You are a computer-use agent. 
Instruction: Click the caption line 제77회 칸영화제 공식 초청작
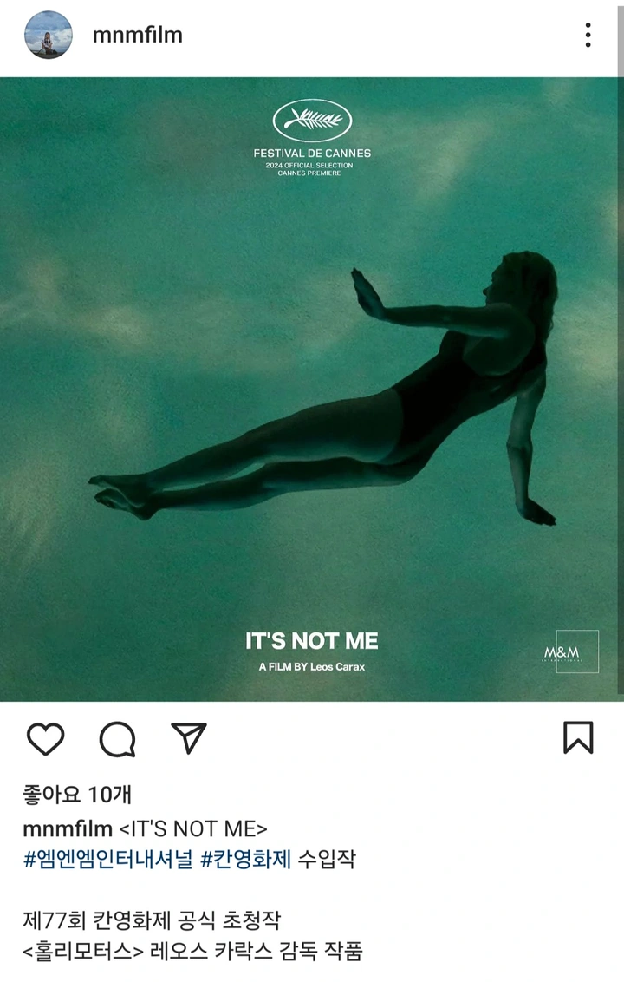[x=152, y=920]
